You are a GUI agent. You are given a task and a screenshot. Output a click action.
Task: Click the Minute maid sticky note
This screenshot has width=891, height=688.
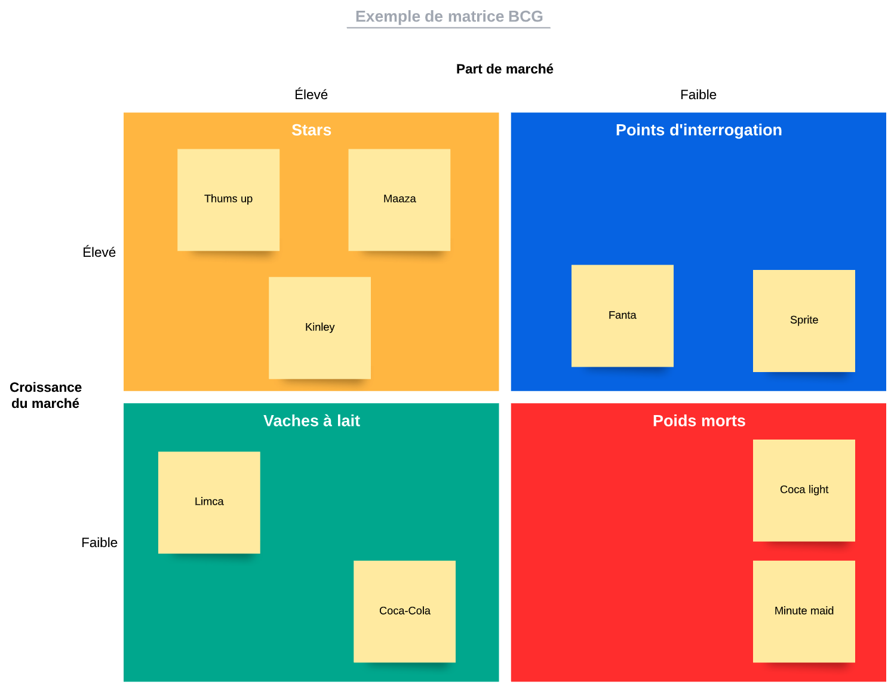804,611
